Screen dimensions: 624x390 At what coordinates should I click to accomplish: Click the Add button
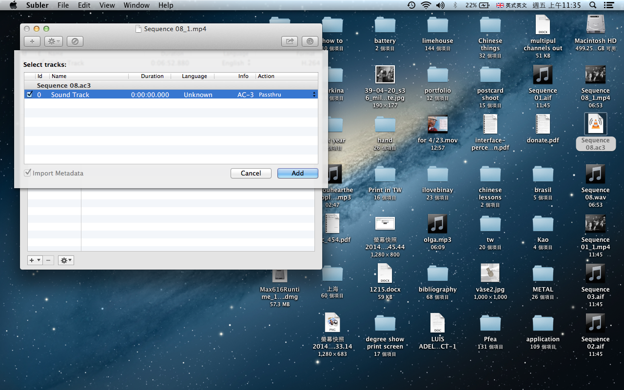[297, 173]
